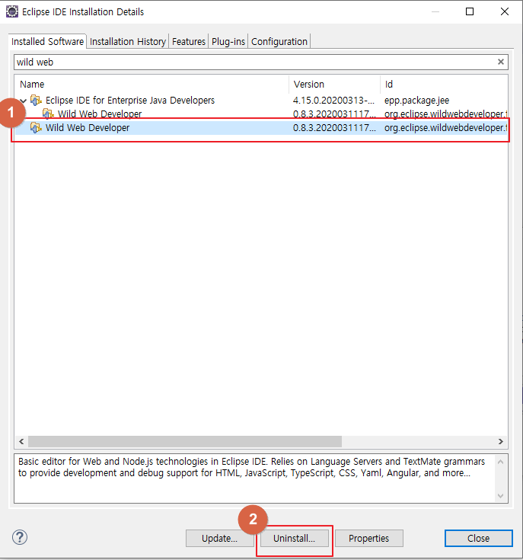Click the description box's scroll down arrow
The width and height of the screenshot is (523, 560).
coord(500,496)
